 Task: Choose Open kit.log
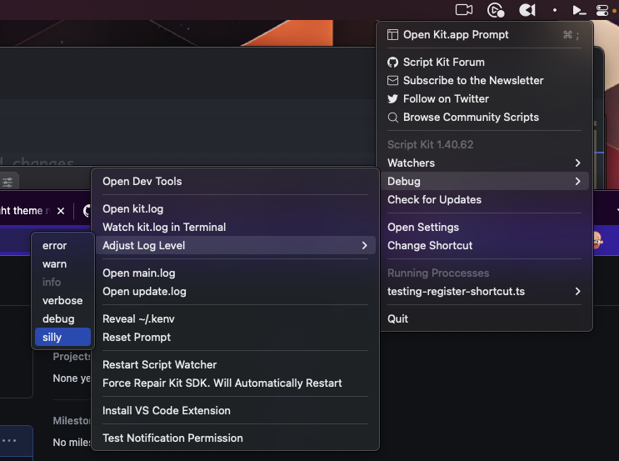pos(235,208)
